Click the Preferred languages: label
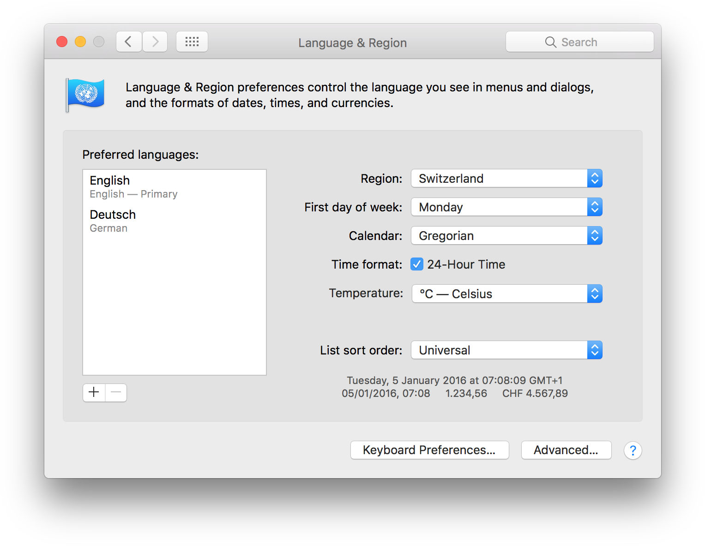Viewport: 705px width, 546px height. [140, 155]
